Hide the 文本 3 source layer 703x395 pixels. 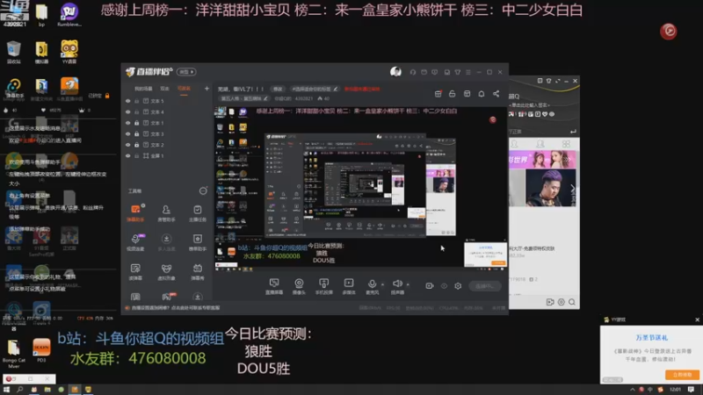(x=128, y=134)
